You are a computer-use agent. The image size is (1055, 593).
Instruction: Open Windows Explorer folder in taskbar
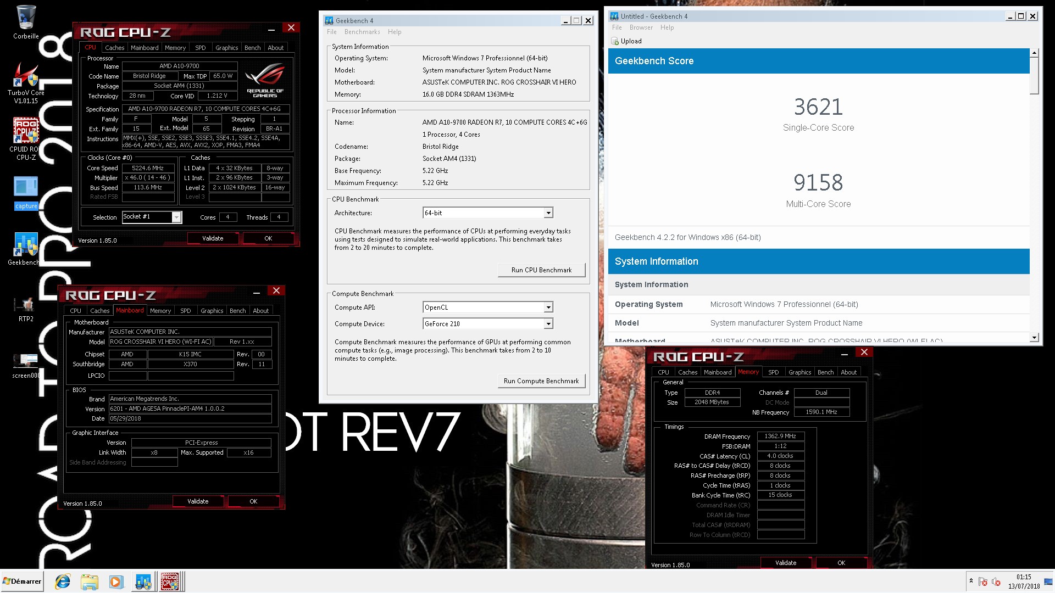90,581
